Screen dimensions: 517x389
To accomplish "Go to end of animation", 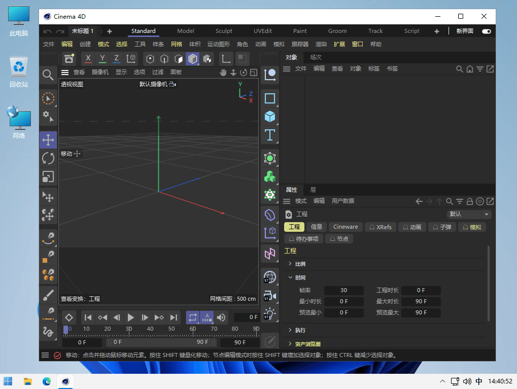I will [174, 317].
